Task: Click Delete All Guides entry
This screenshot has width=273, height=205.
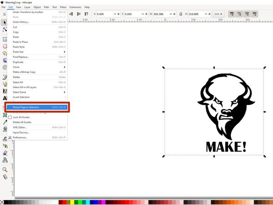Action: click(37, 122)
